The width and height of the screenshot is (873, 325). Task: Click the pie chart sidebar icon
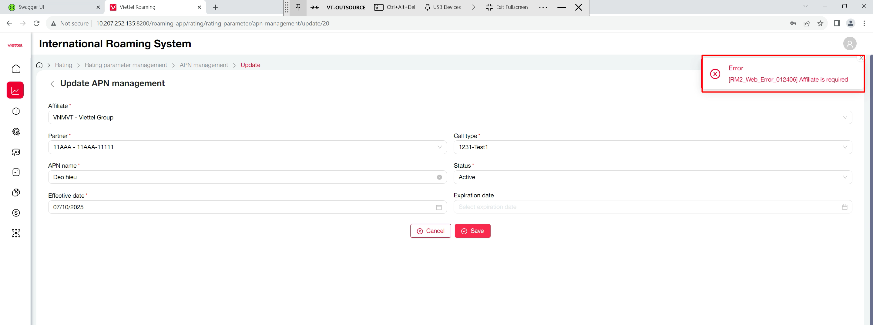click(16, 193)
